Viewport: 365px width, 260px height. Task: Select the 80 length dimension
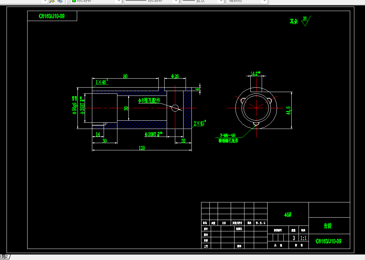coord(125,76)
